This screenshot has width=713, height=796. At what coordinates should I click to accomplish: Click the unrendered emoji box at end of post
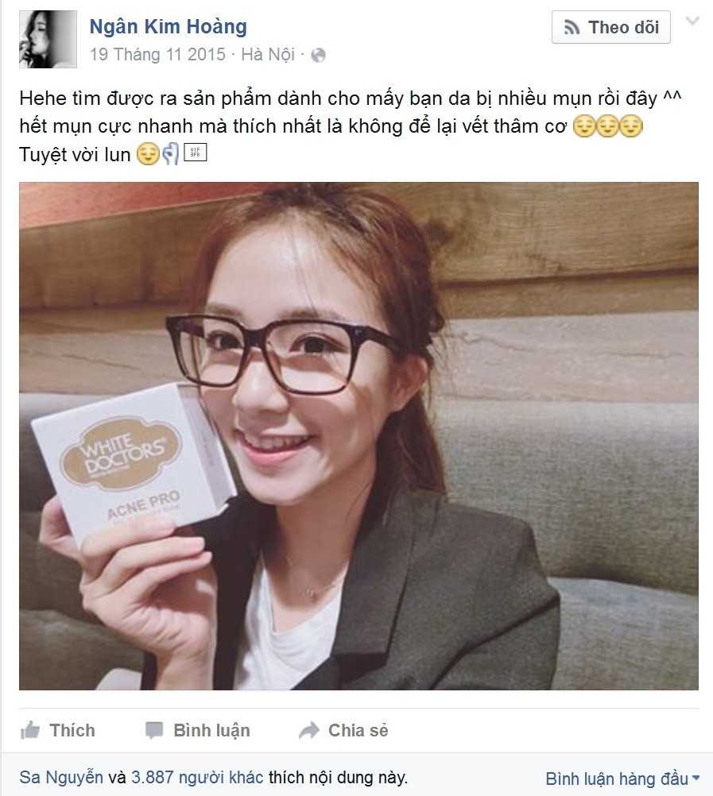tap(195, 153)
